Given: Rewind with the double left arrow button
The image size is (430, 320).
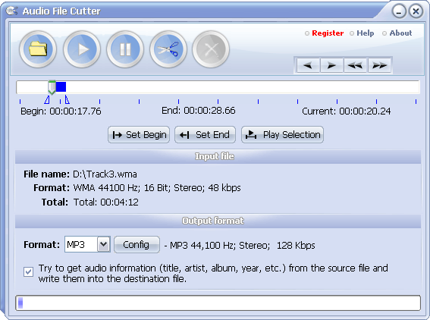Looking at the screenshot, I should pos(355,65).
